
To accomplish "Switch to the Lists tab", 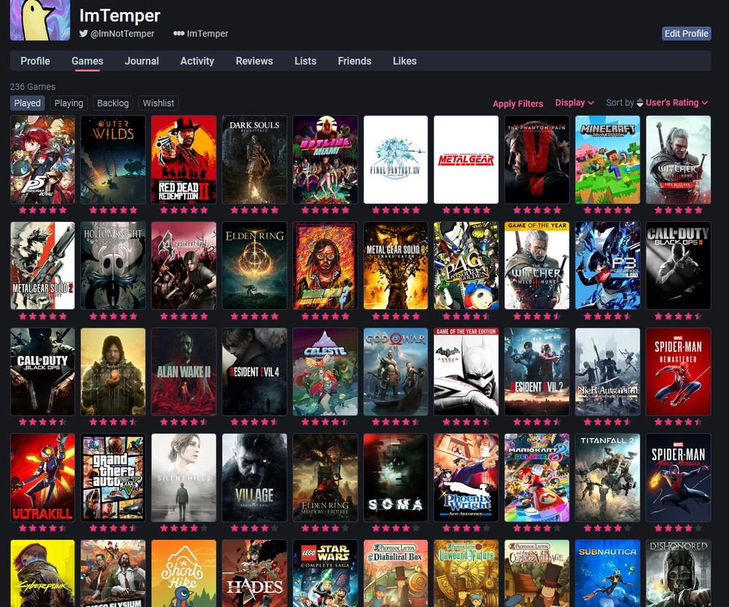I will pos(305,61).
